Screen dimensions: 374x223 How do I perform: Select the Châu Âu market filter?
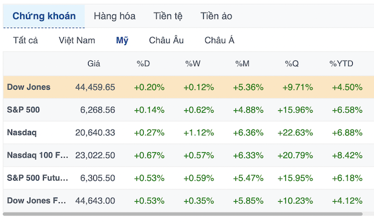click(166, 40)
